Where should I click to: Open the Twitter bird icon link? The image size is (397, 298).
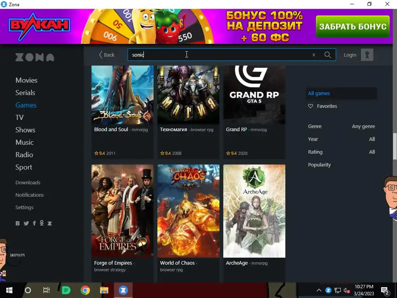click(26, 223)
